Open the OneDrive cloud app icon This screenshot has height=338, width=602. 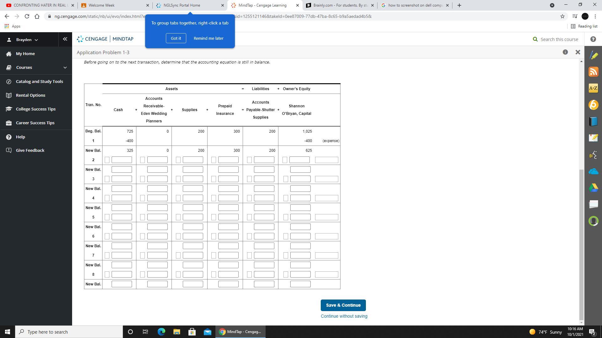[593, 172]
